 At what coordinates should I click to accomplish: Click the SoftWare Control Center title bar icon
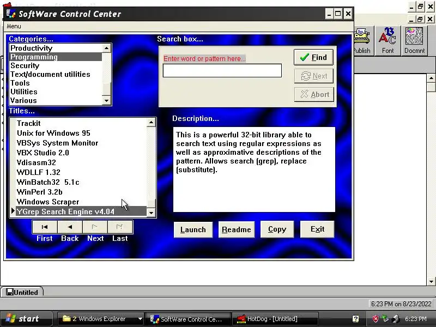point(11,14)
